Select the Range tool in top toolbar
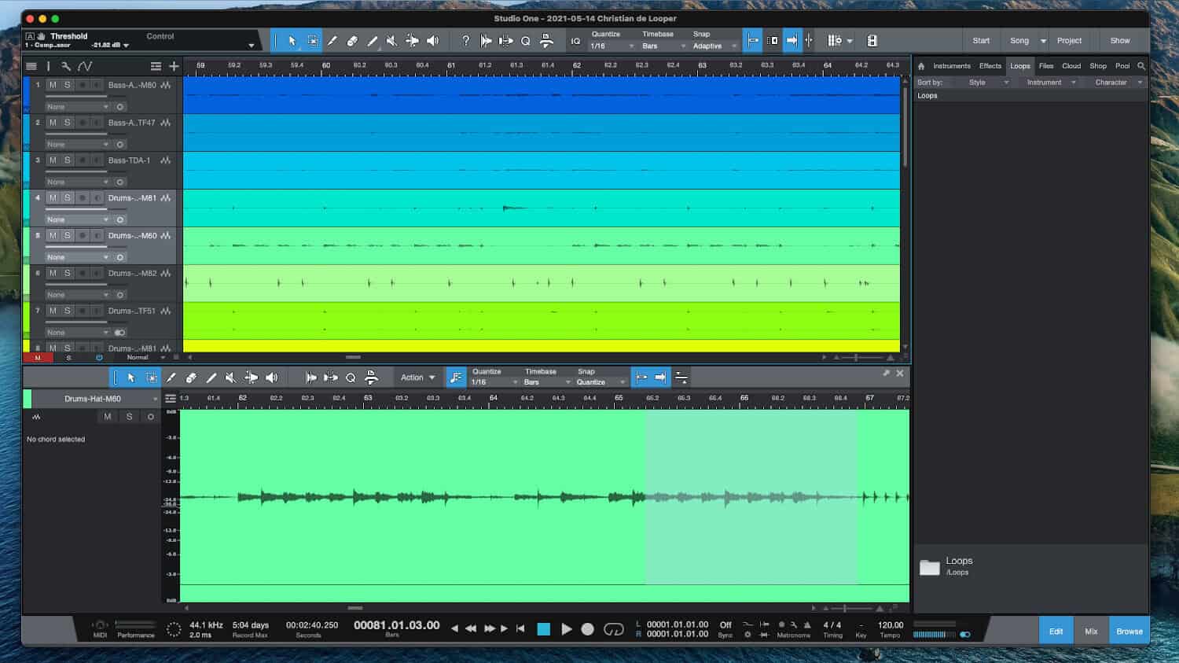This screenshot has height=663, width=1179. click(x=312, y=41)
